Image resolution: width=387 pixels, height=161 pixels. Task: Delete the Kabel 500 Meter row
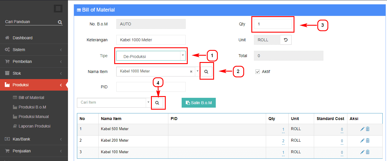coord(368,129)
